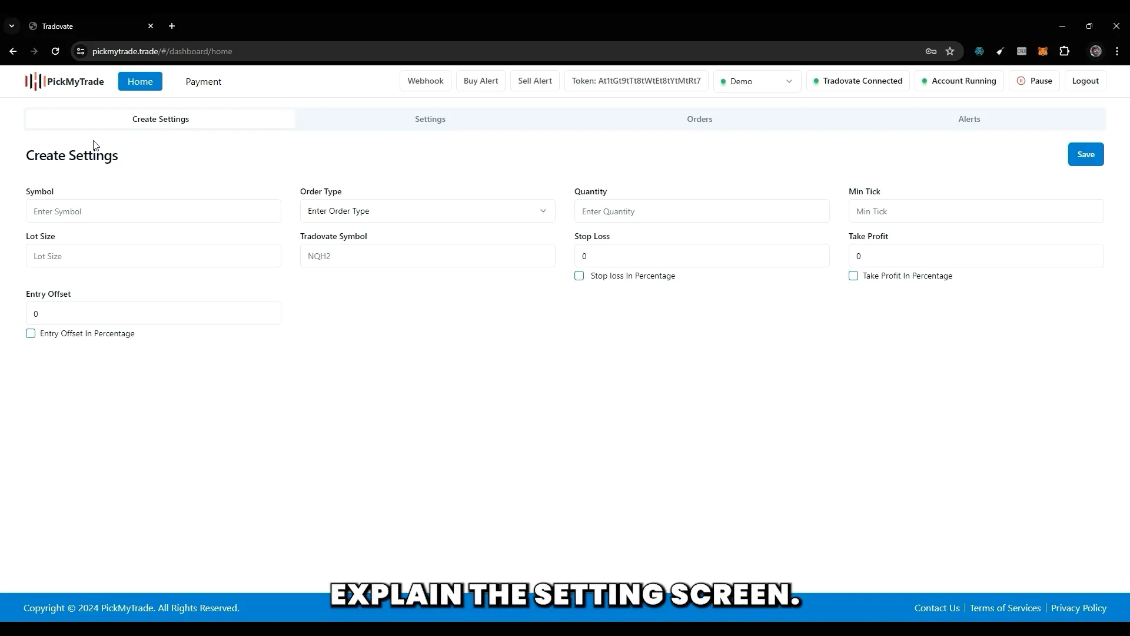
Task: Open the Terms of Services link
Action: click(1005, 608)
